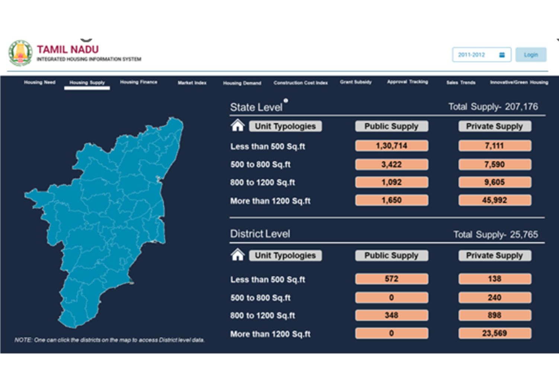
Task: View the Sales Trends tab
Action: point(461,83)
